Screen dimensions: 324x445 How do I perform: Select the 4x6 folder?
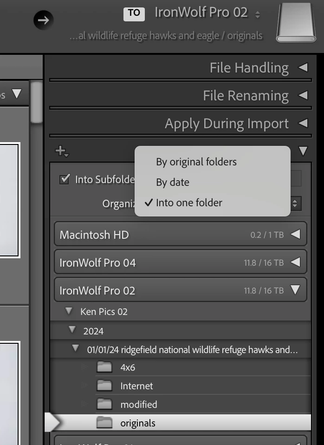[181, 367]
